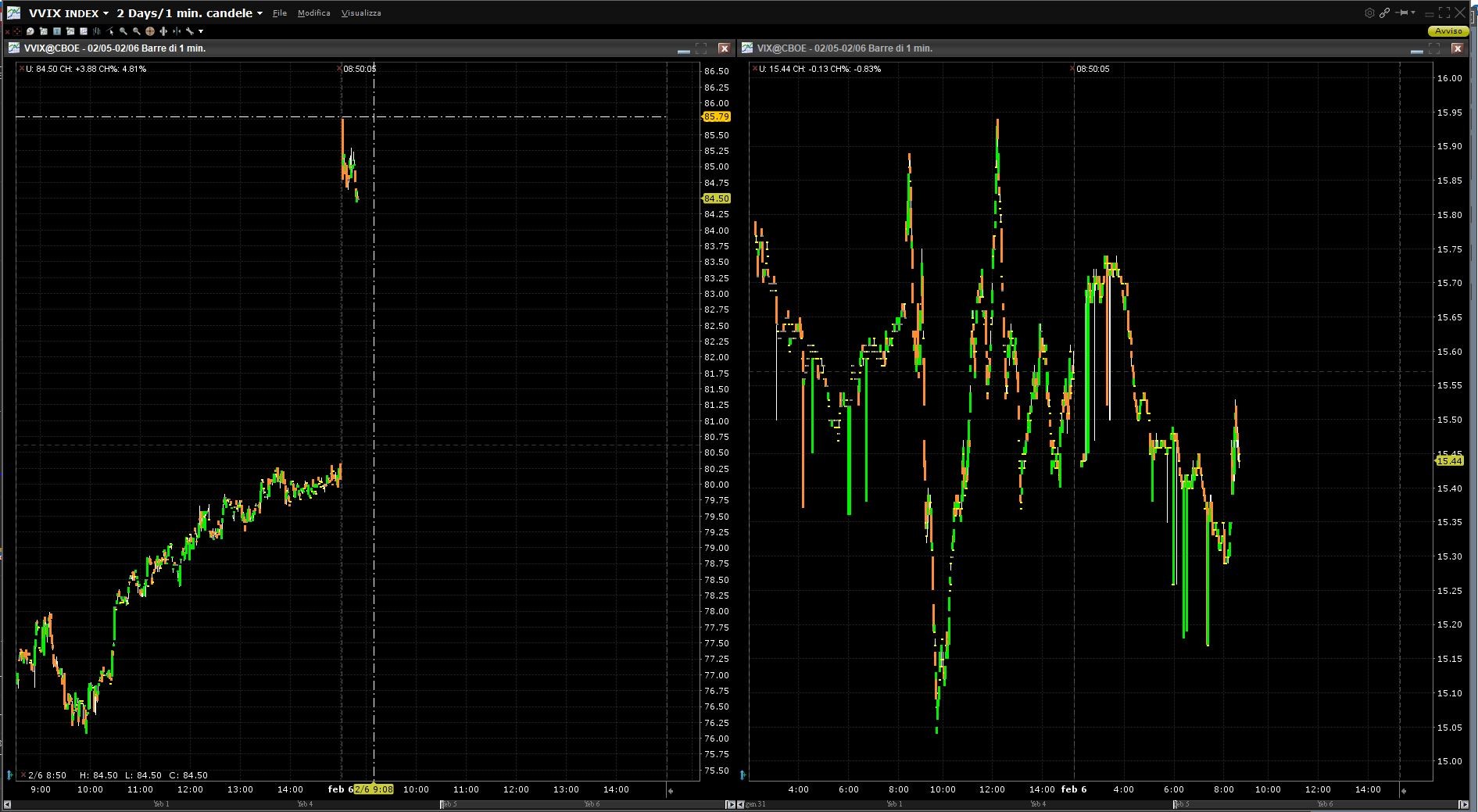Click the first magnifier zoom icon

point(123,31)
